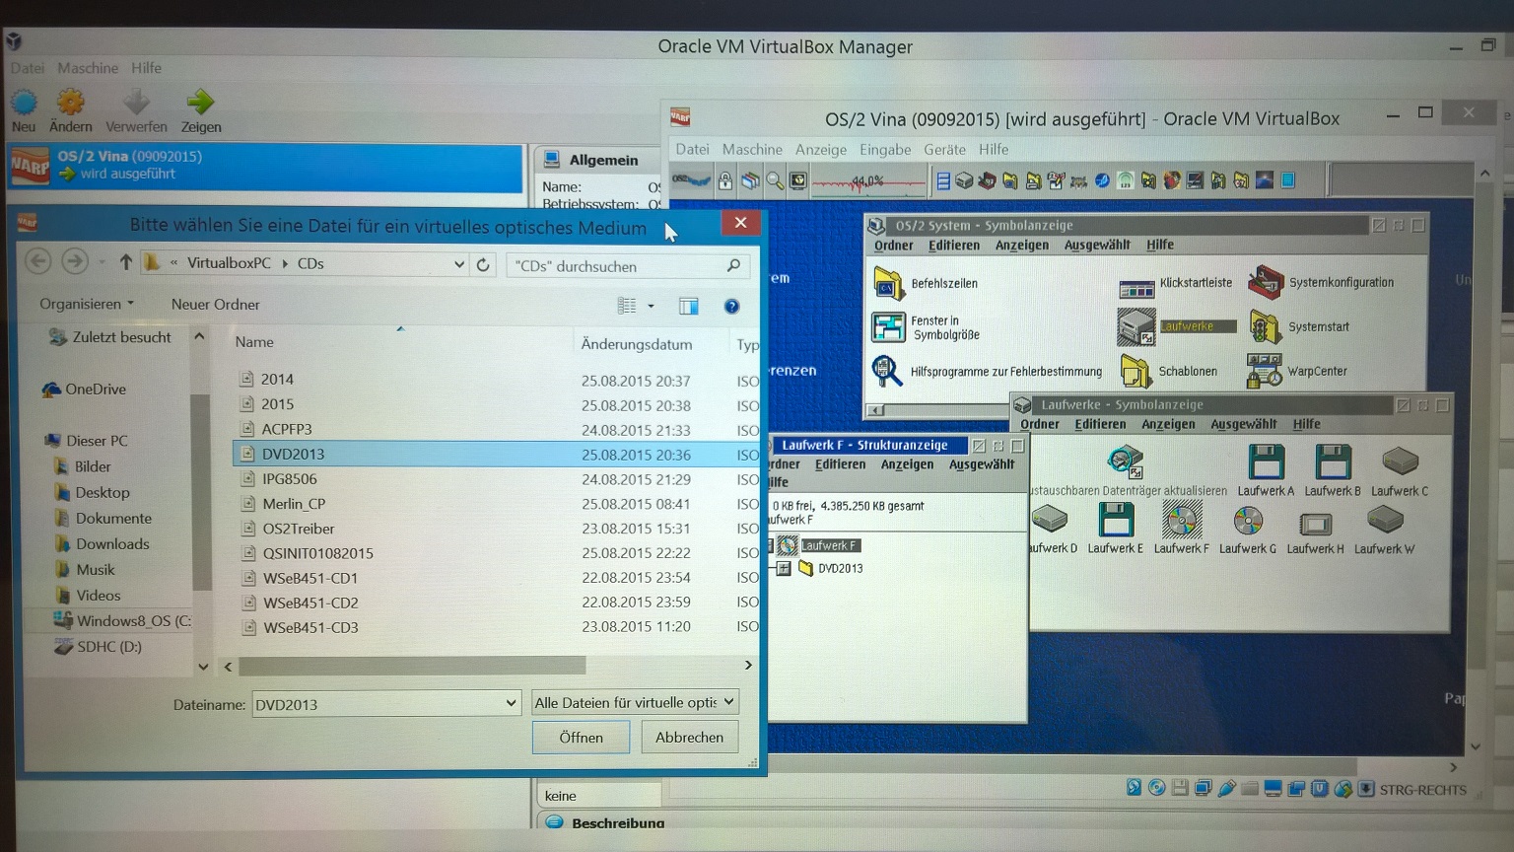This screenshot has width=1514, height=852.
Task: Click the help question mark icon in file dialog
Action: (x=731, y=306)
